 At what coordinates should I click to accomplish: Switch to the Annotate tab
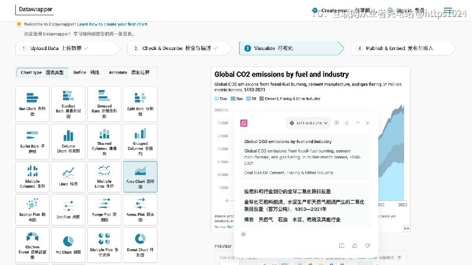(129, 72)
